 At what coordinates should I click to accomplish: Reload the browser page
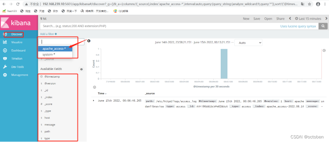point(18,4)
